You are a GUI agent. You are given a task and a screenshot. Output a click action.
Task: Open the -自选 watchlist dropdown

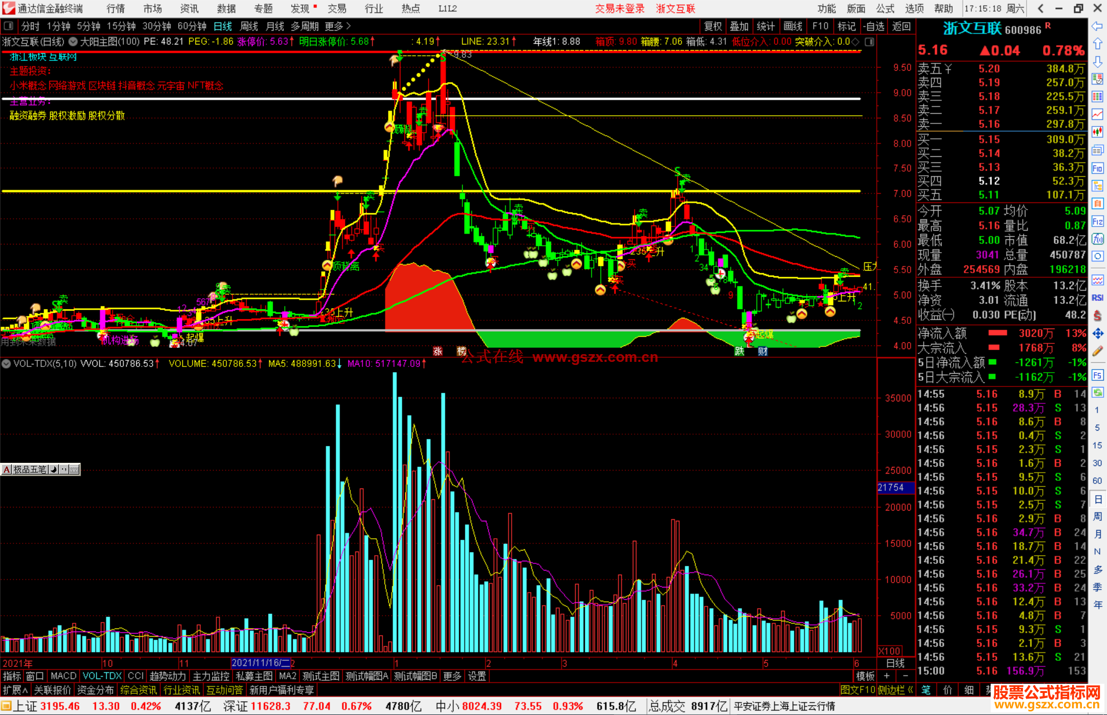(x=873, y=26)
